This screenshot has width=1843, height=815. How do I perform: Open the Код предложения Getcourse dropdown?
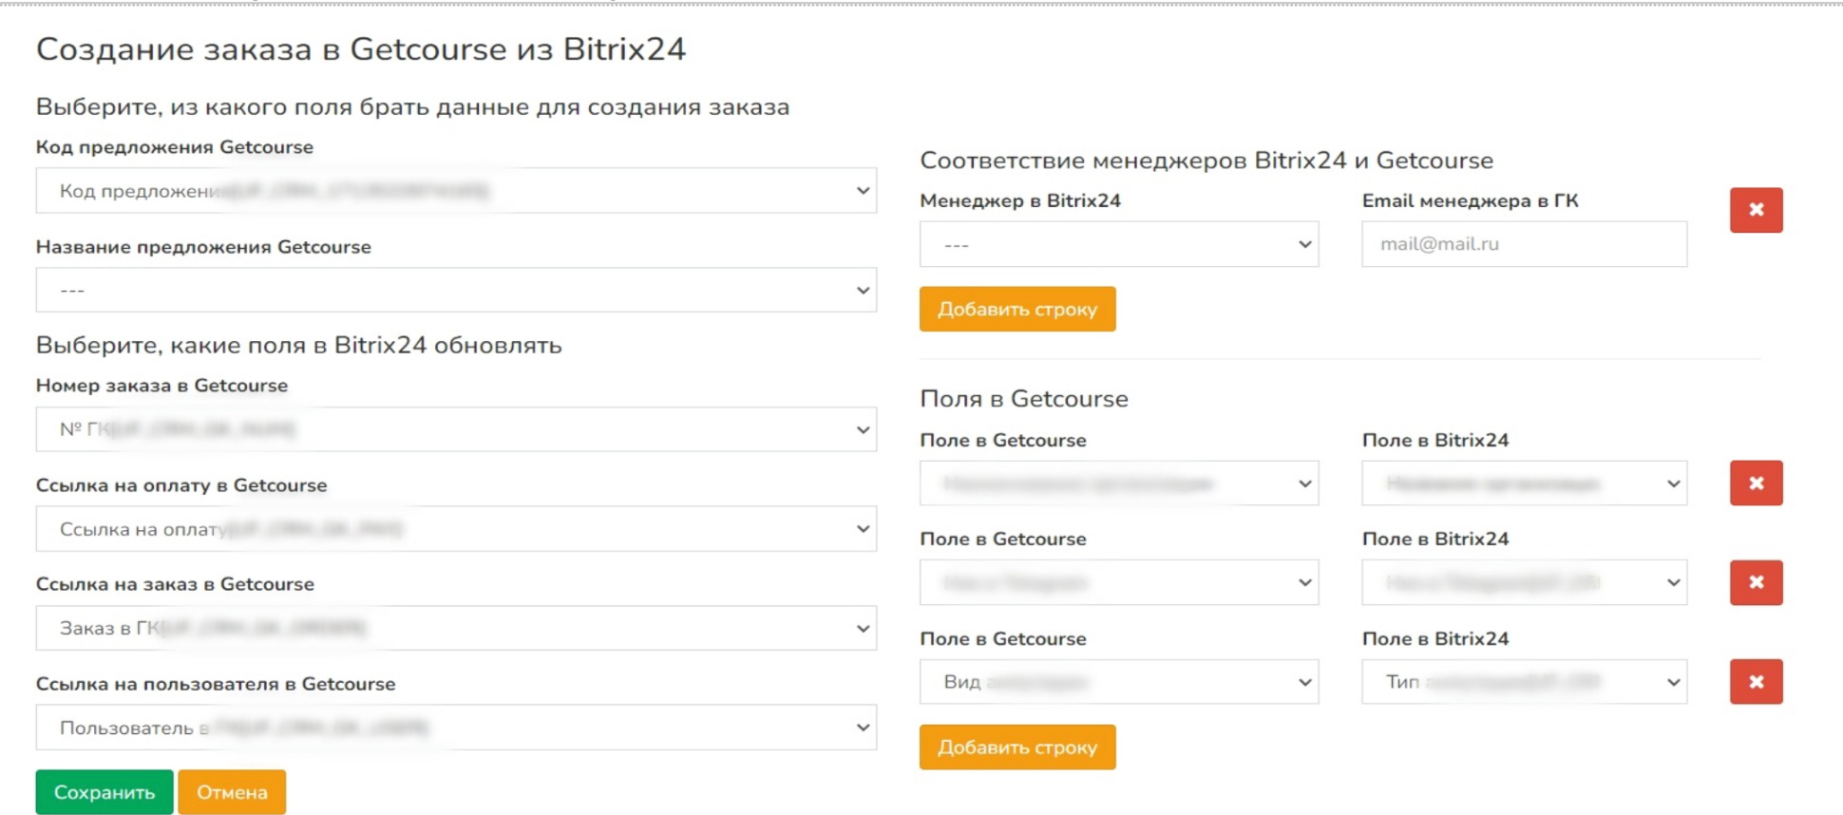[x=456, y=191]
